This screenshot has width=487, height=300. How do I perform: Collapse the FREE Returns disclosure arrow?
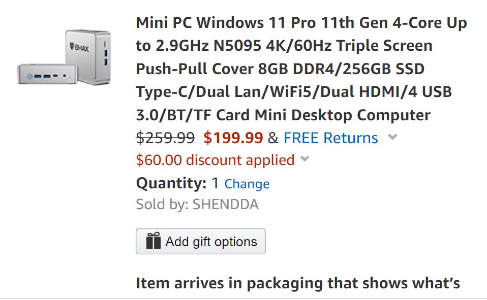coord(393,138)
